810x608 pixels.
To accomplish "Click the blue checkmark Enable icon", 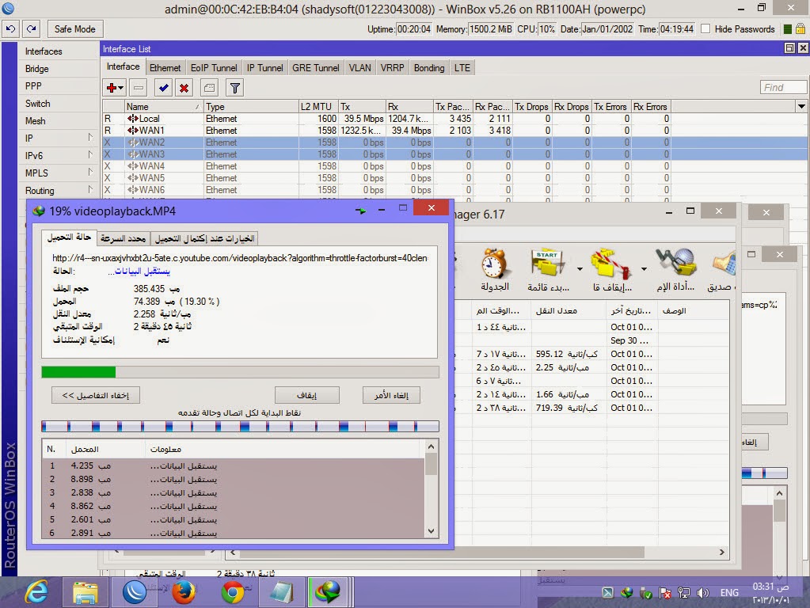I will [164, 88].
